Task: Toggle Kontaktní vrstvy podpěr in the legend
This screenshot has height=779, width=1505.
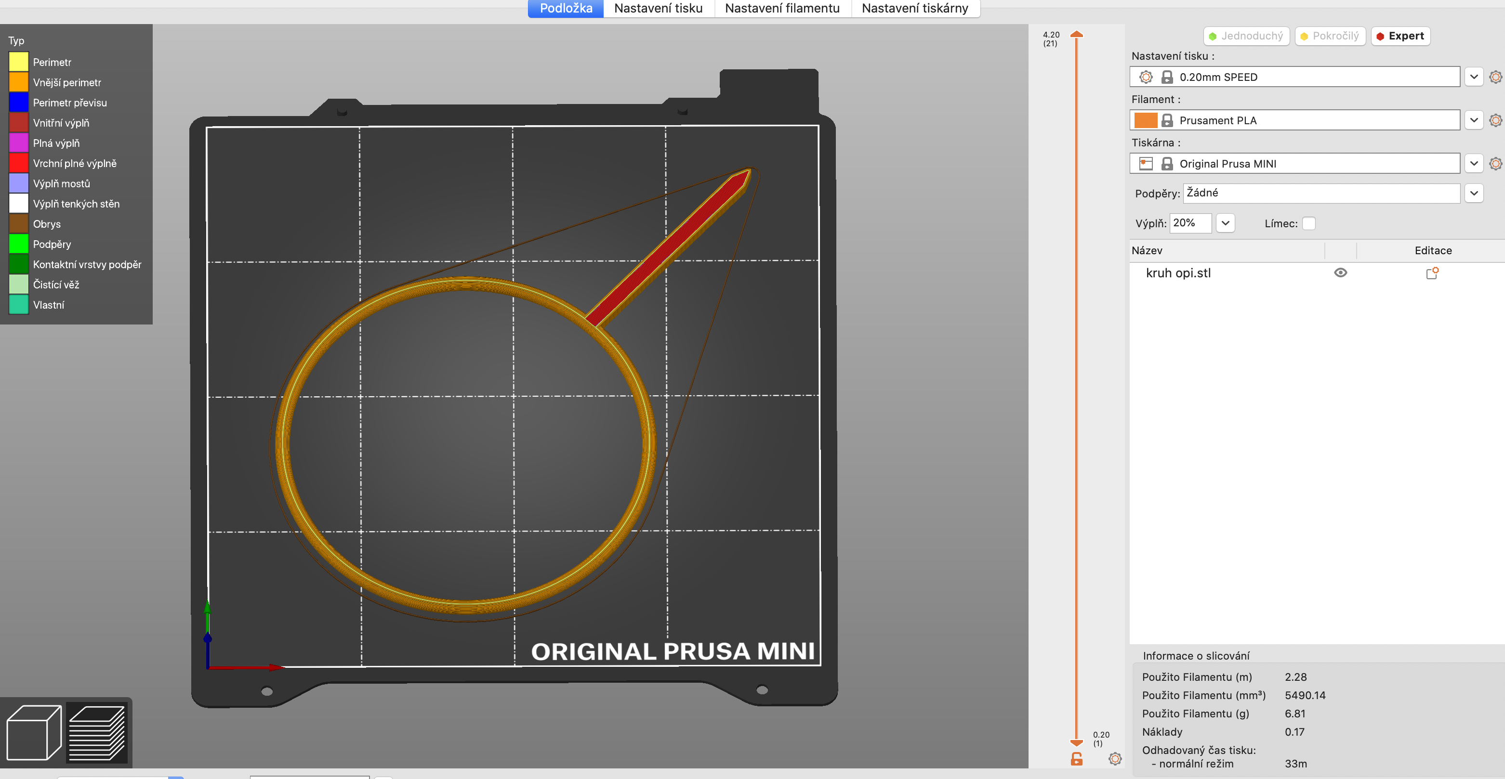Action: (75, 264)
